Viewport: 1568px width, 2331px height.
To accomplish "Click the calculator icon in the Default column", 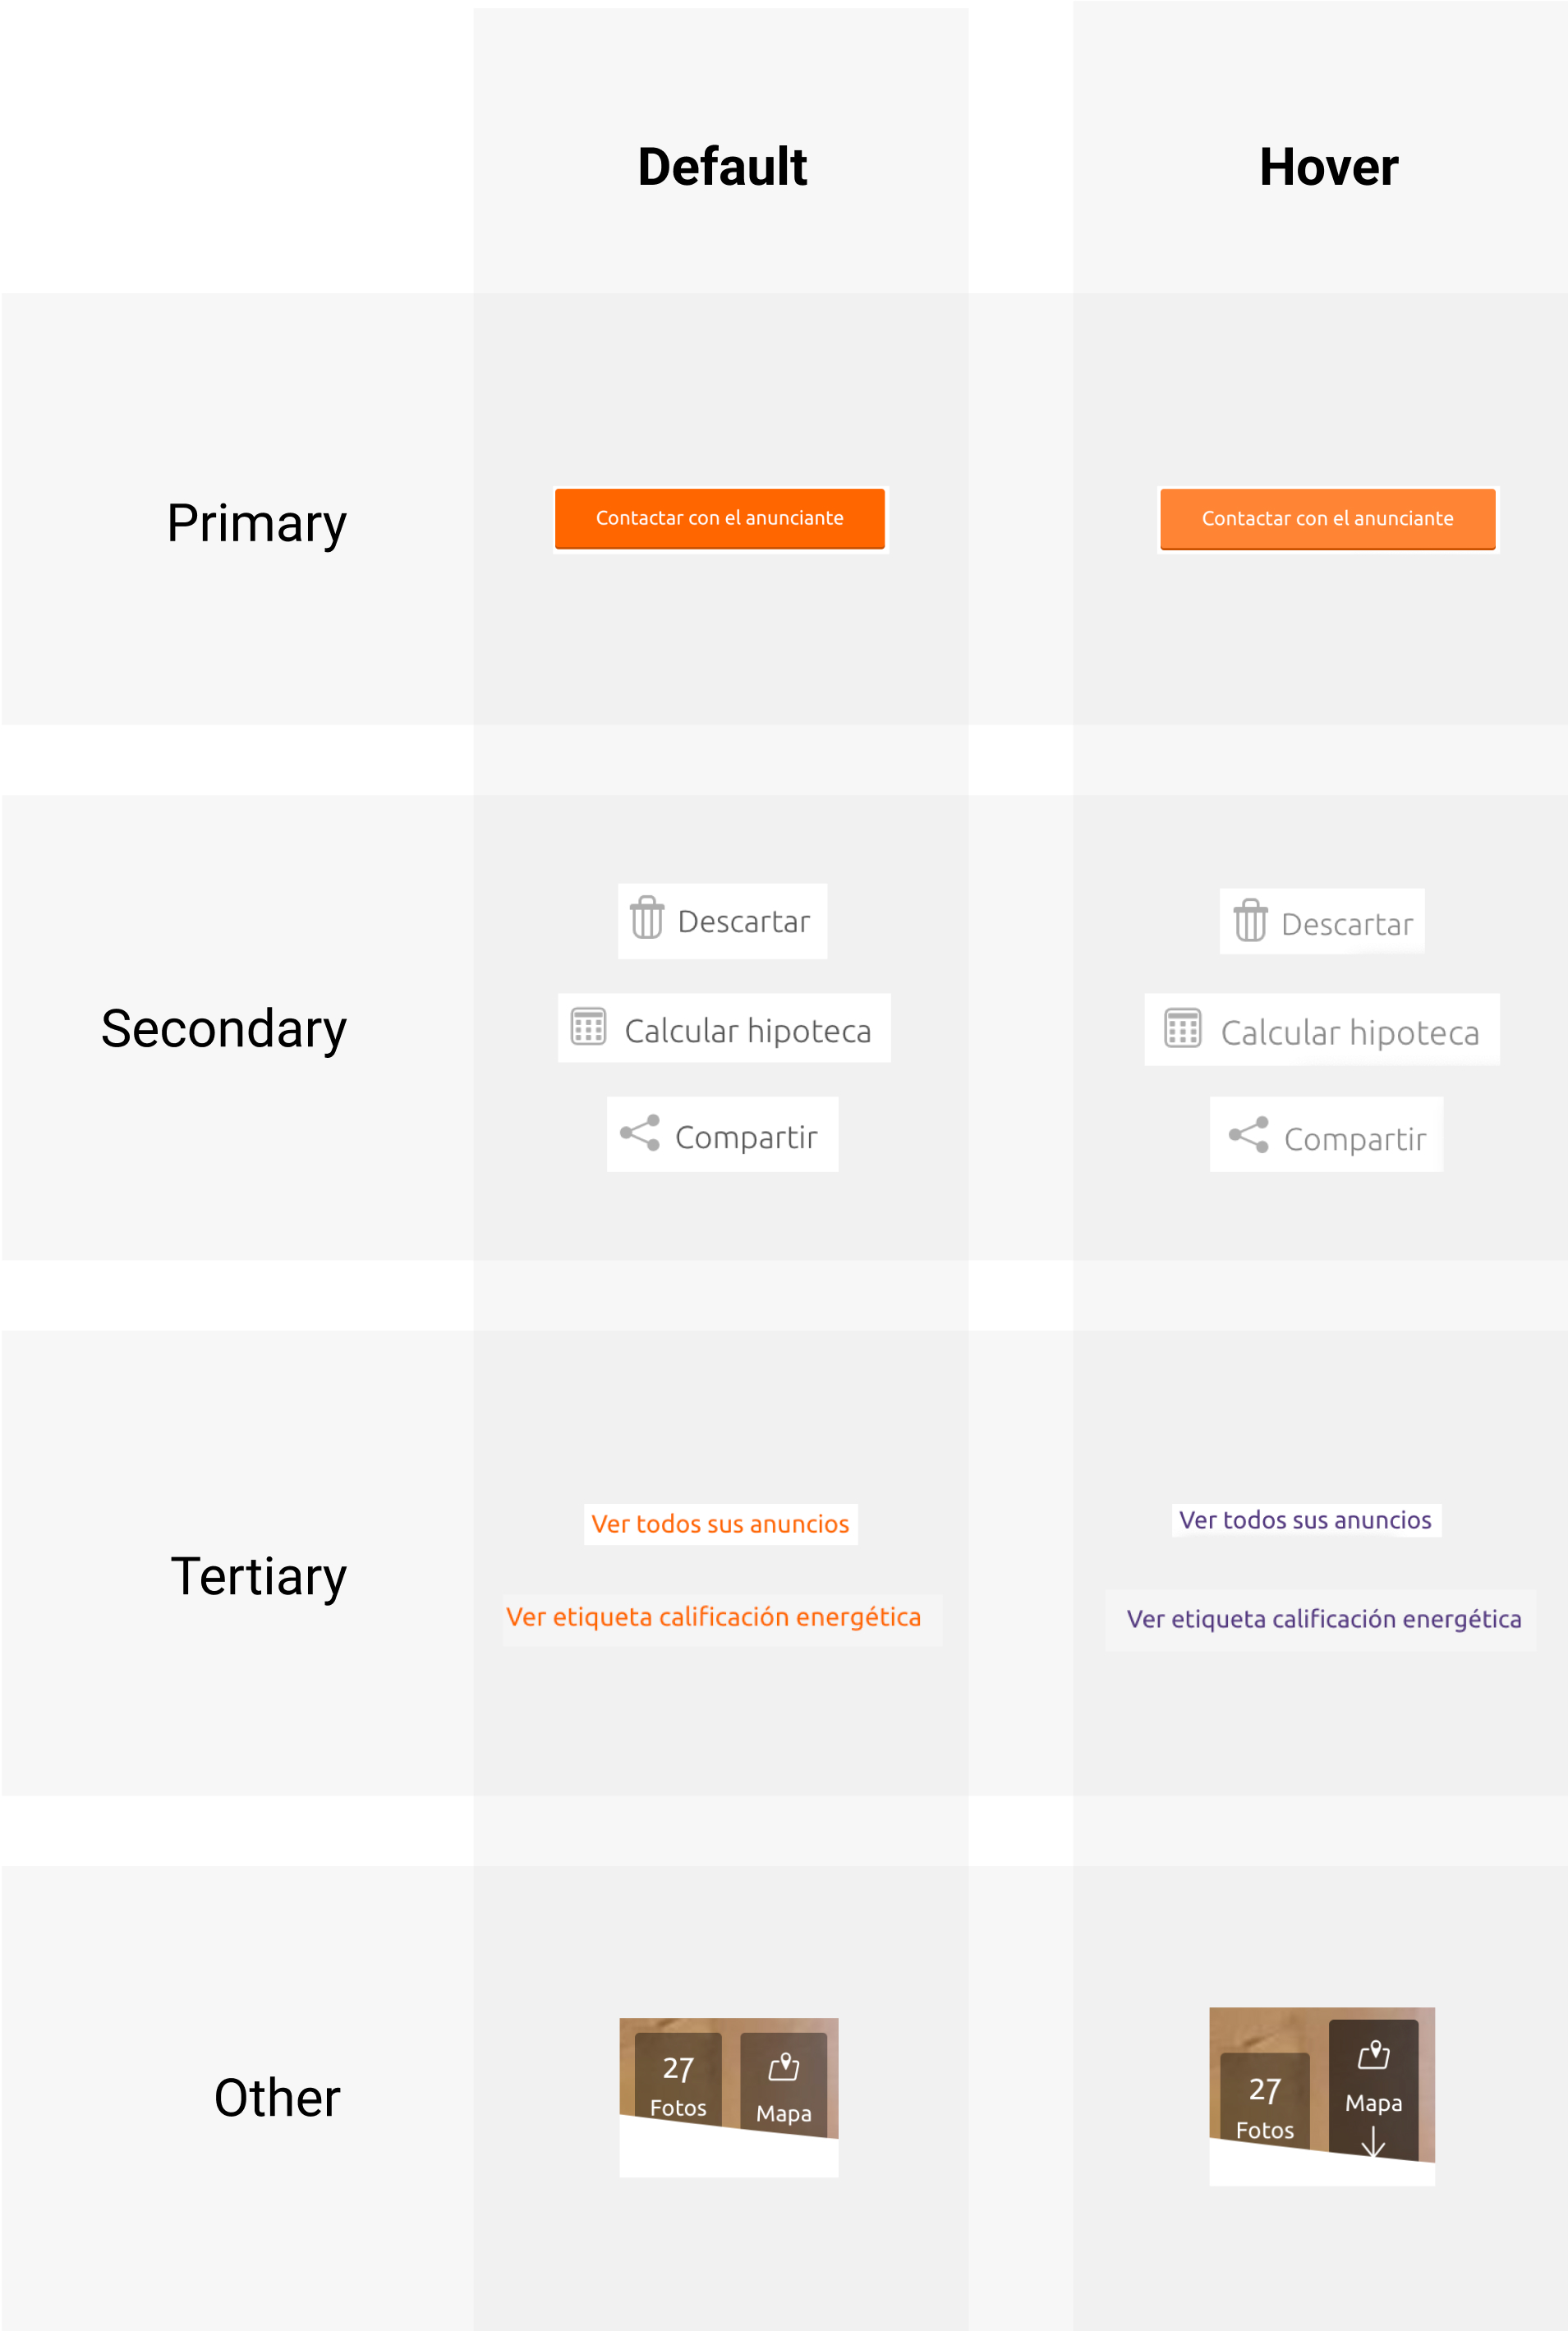I will pos(588,1026).
